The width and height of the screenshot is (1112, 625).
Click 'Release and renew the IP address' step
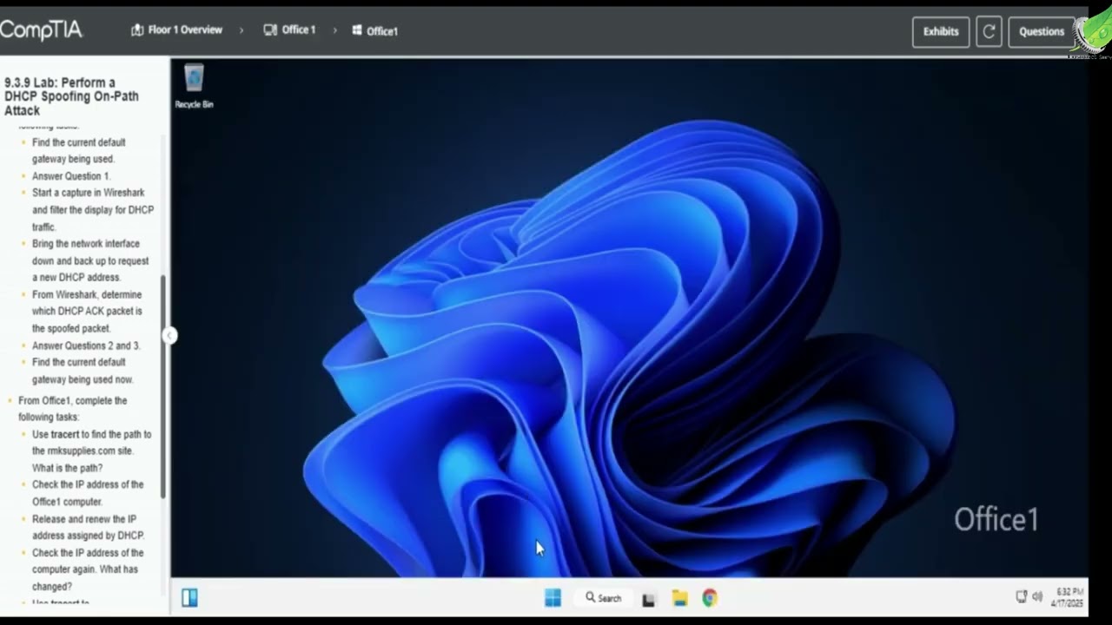(x=88, y=527)
